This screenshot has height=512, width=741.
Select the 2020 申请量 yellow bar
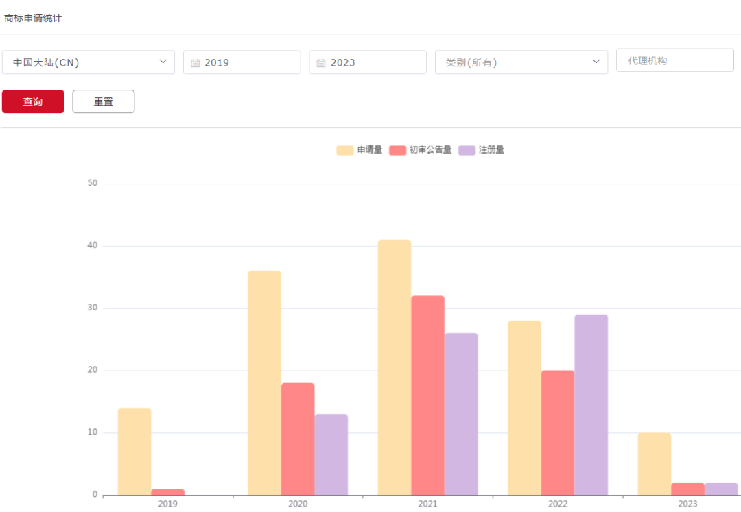(264, 382)
